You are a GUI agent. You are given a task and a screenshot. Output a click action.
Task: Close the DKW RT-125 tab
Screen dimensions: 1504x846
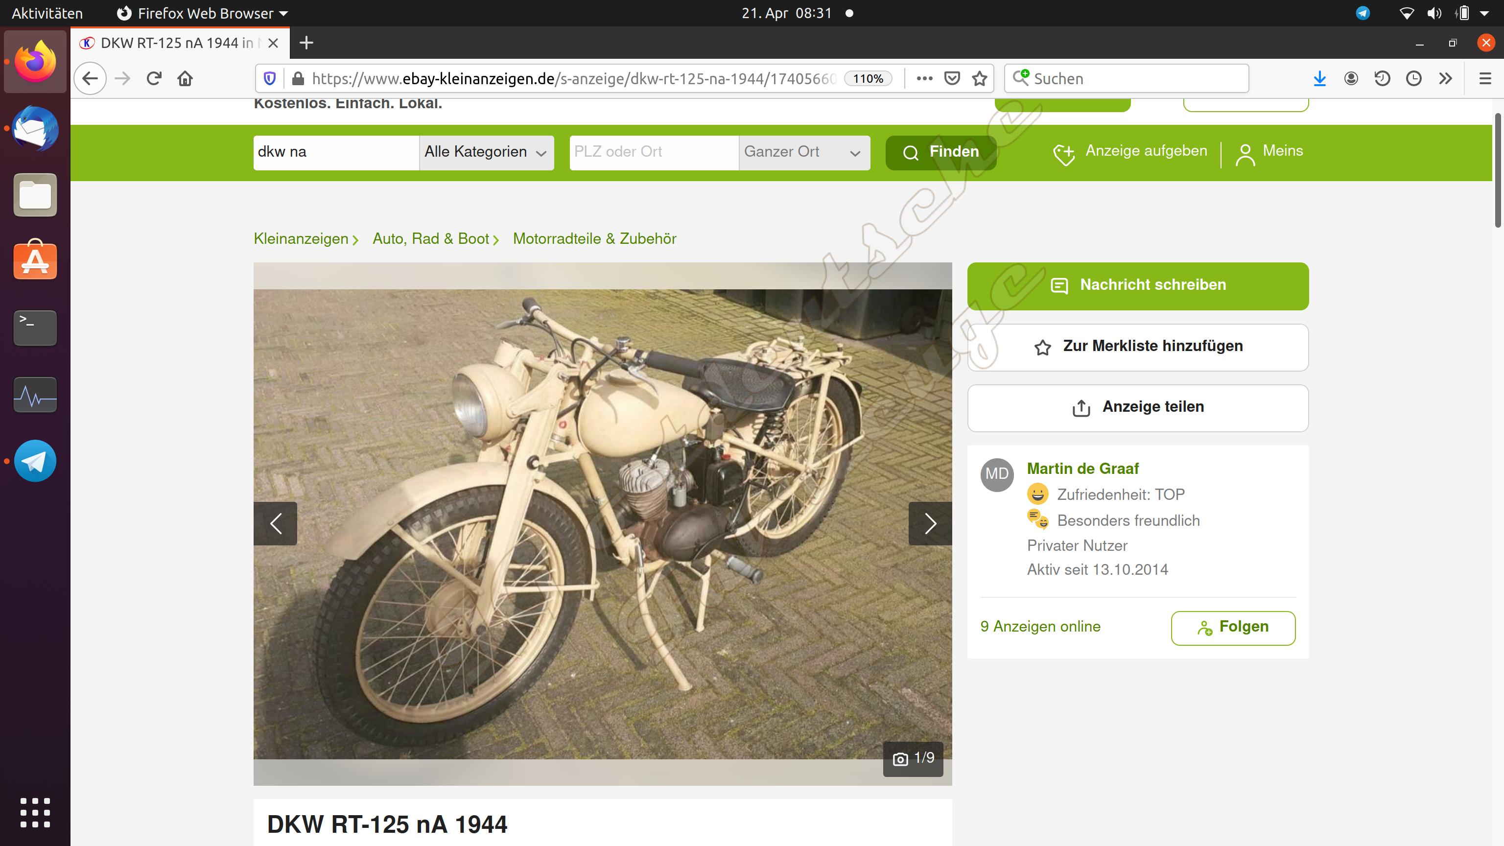(x=273, y=43)
